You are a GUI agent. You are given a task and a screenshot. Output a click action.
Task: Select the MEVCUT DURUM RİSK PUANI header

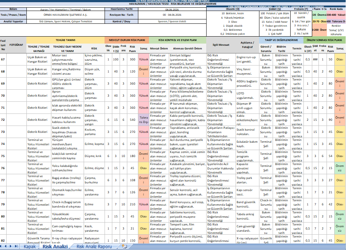pos(127,40)
